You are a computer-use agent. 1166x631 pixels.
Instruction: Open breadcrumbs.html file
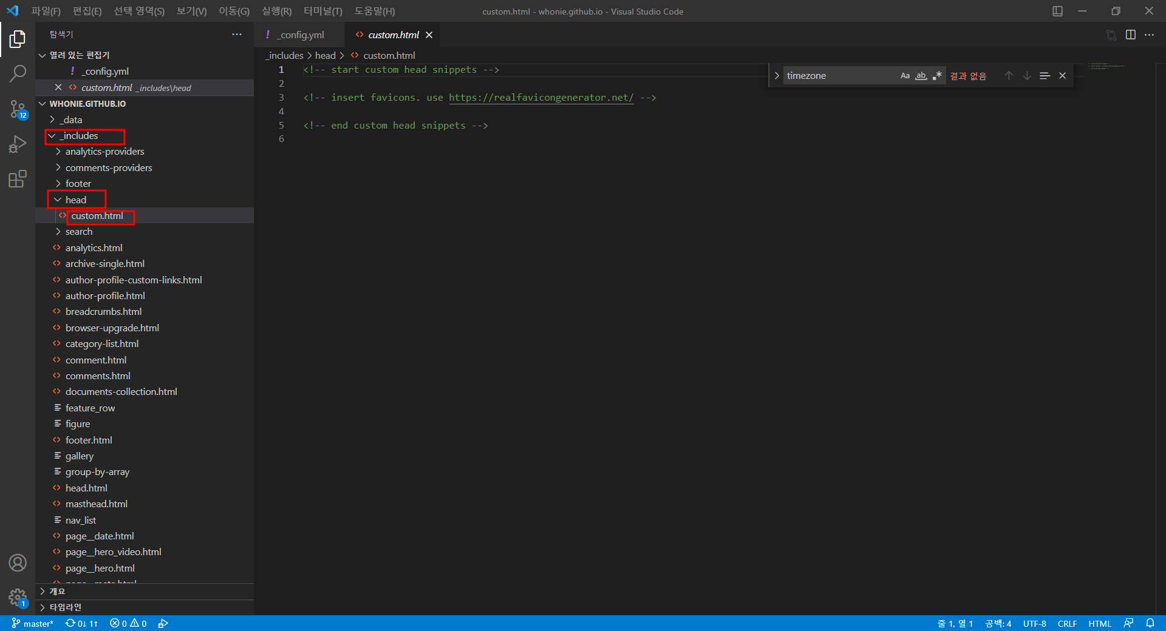coord(145,312)
